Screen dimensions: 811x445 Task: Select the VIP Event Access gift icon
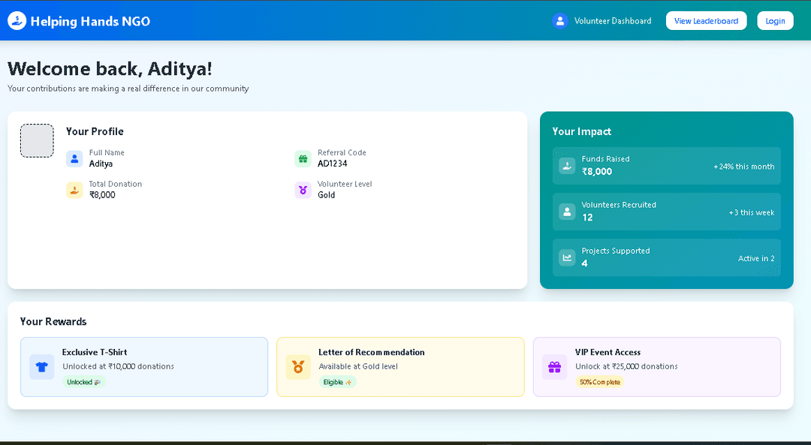coord(554,367)
